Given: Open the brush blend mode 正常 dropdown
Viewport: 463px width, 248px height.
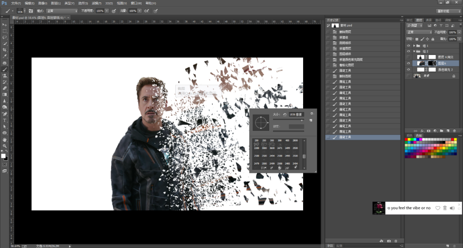Looking at the screenshot, I should (x=62, y=11).
